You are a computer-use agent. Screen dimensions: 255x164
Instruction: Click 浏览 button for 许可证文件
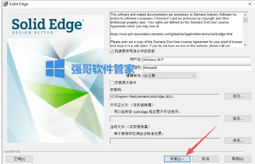coord(238,119)
